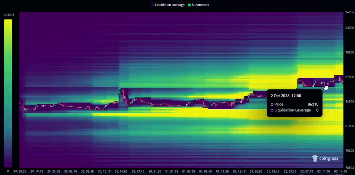Viewport: 355px width, 175px height.
Task: Click the tooltip date 2 Oct 2026, 12:00
Action: coord(286,96)
